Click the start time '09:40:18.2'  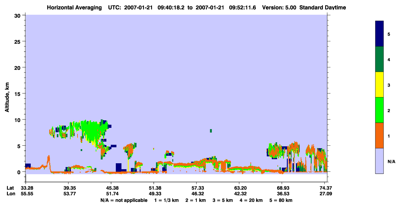[171, 8]
